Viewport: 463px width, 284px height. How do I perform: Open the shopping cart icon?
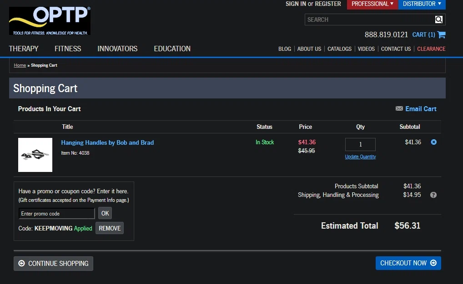click(x=442, y=34)
